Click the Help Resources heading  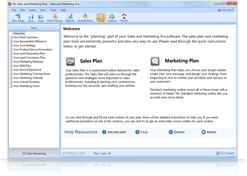81,132
